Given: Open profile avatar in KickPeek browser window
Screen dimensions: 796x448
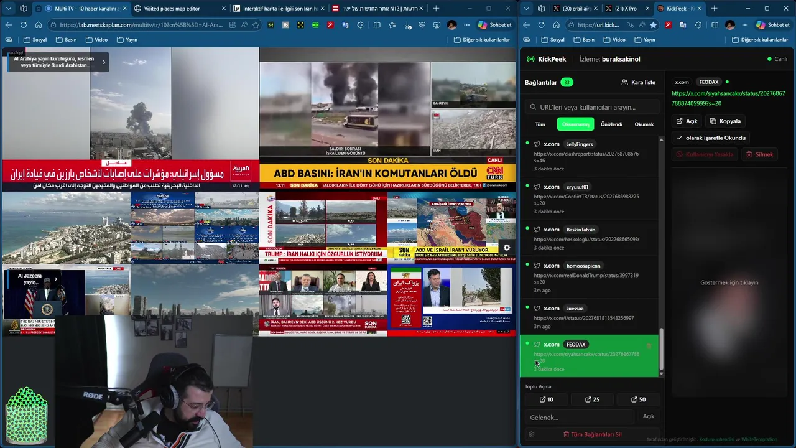Looking at the screenshot, I should tap(730, 25).
